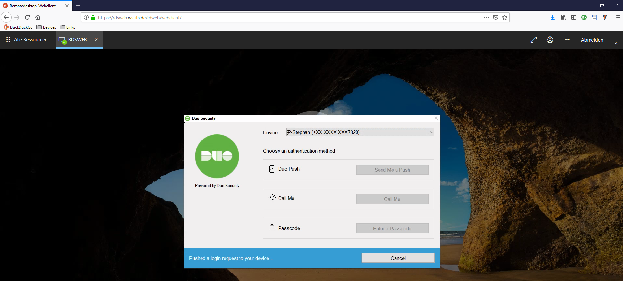Save page to Pocket
Viewport: 623px width, 281px height.
(496, 17)
